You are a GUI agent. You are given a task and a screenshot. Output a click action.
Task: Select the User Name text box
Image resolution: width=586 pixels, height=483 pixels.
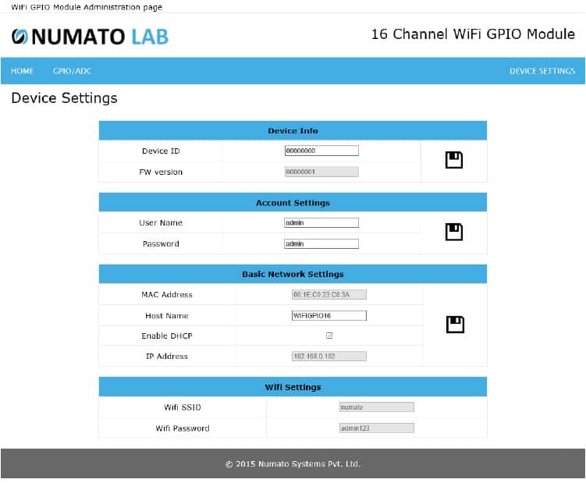click(321, 222)
